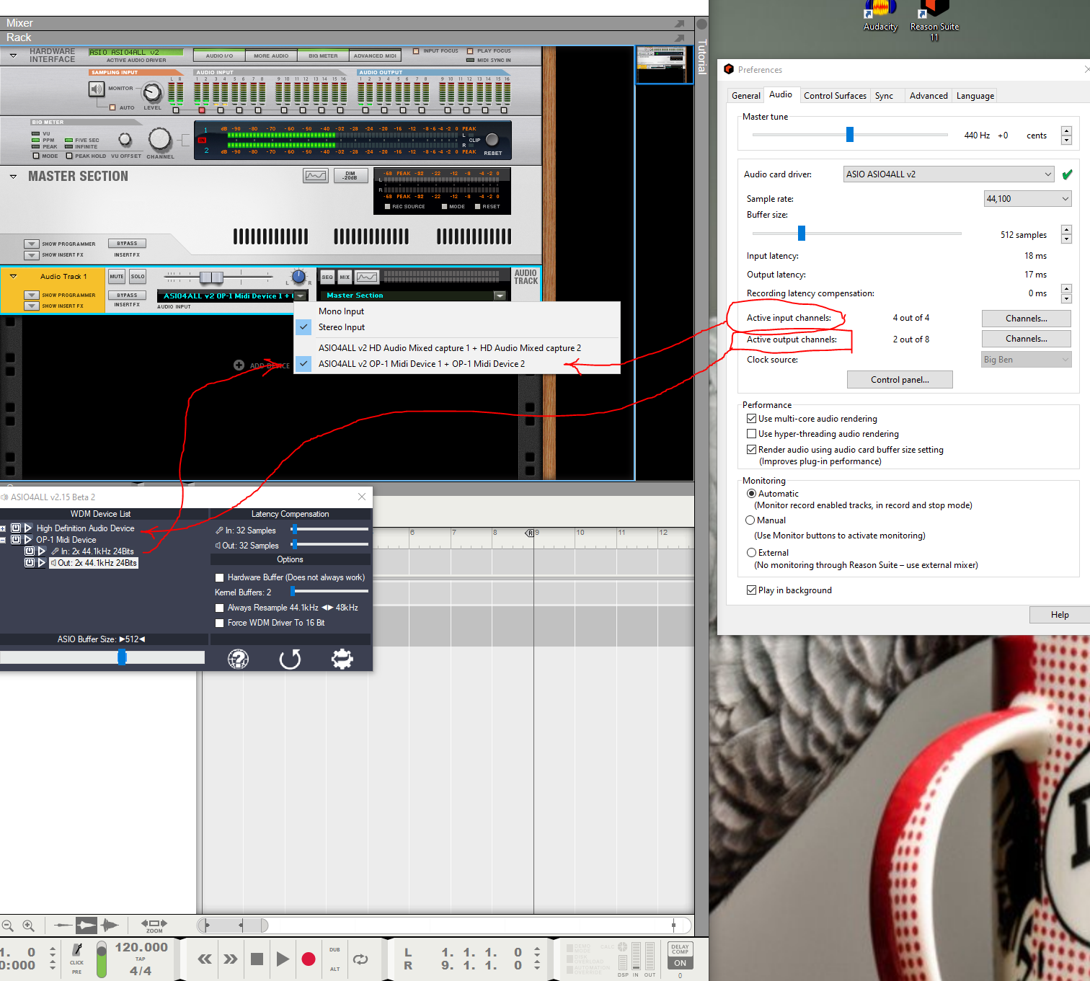The width and height of the screenshot is (1090, 981).
Task: Toggle power icon for OP-1 Midi Device
Action: (16, 540)
